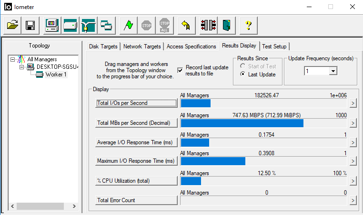Click the Stop All tests icon
363x215 pixels.
coord(165,25)
